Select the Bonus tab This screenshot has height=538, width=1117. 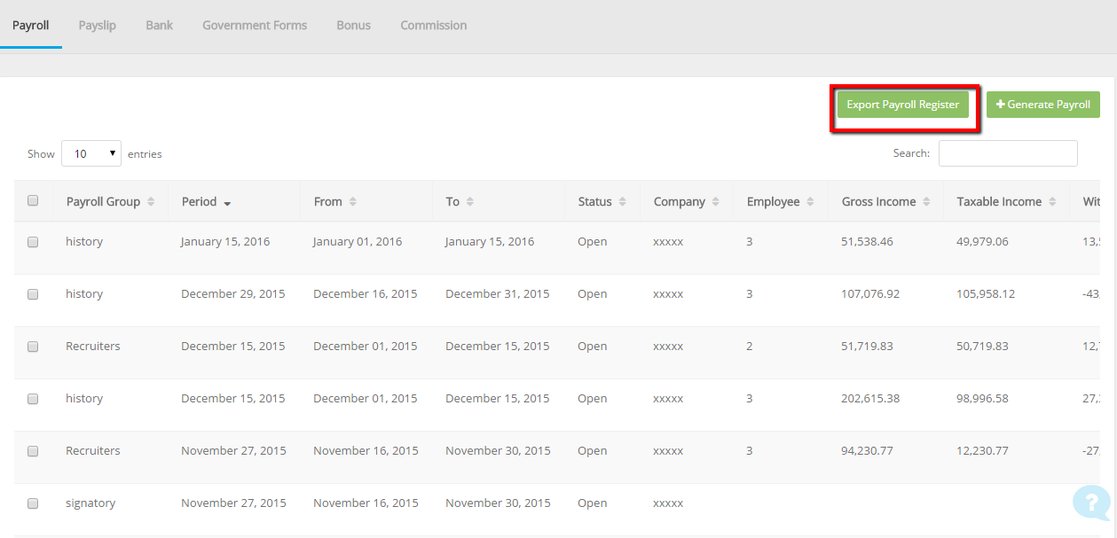pos(353,25)
